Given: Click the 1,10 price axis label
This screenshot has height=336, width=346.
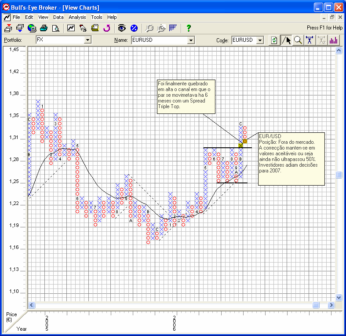Looking at the screenshot, I should tap(14, 291).
